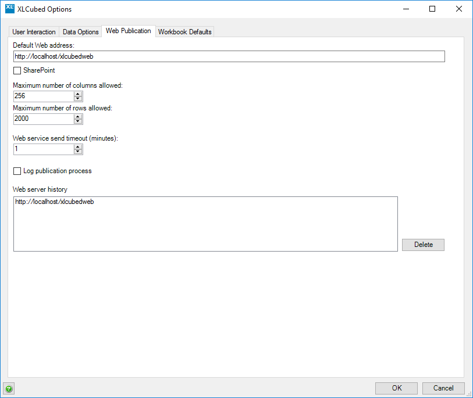Go to the Workbook Defaults tab

pyautogui.click(x=184, y=32)
